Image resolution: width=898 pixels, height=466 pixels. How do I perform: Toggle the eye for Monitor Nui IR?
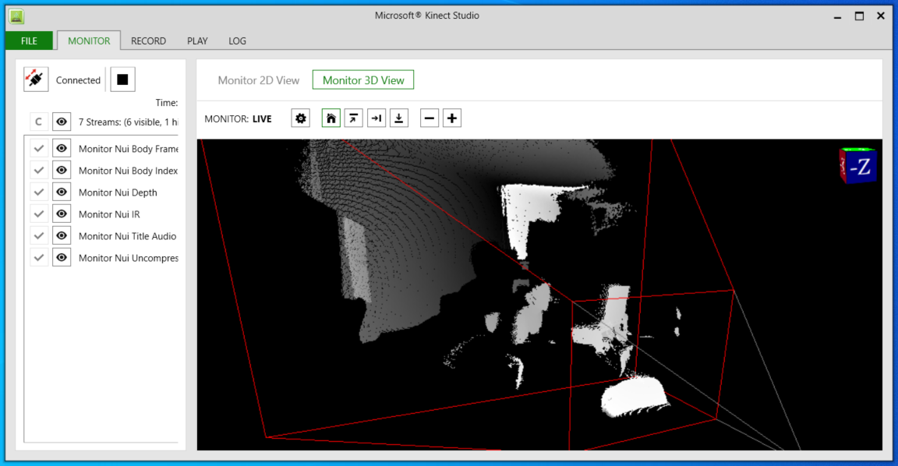click(62, 214)
